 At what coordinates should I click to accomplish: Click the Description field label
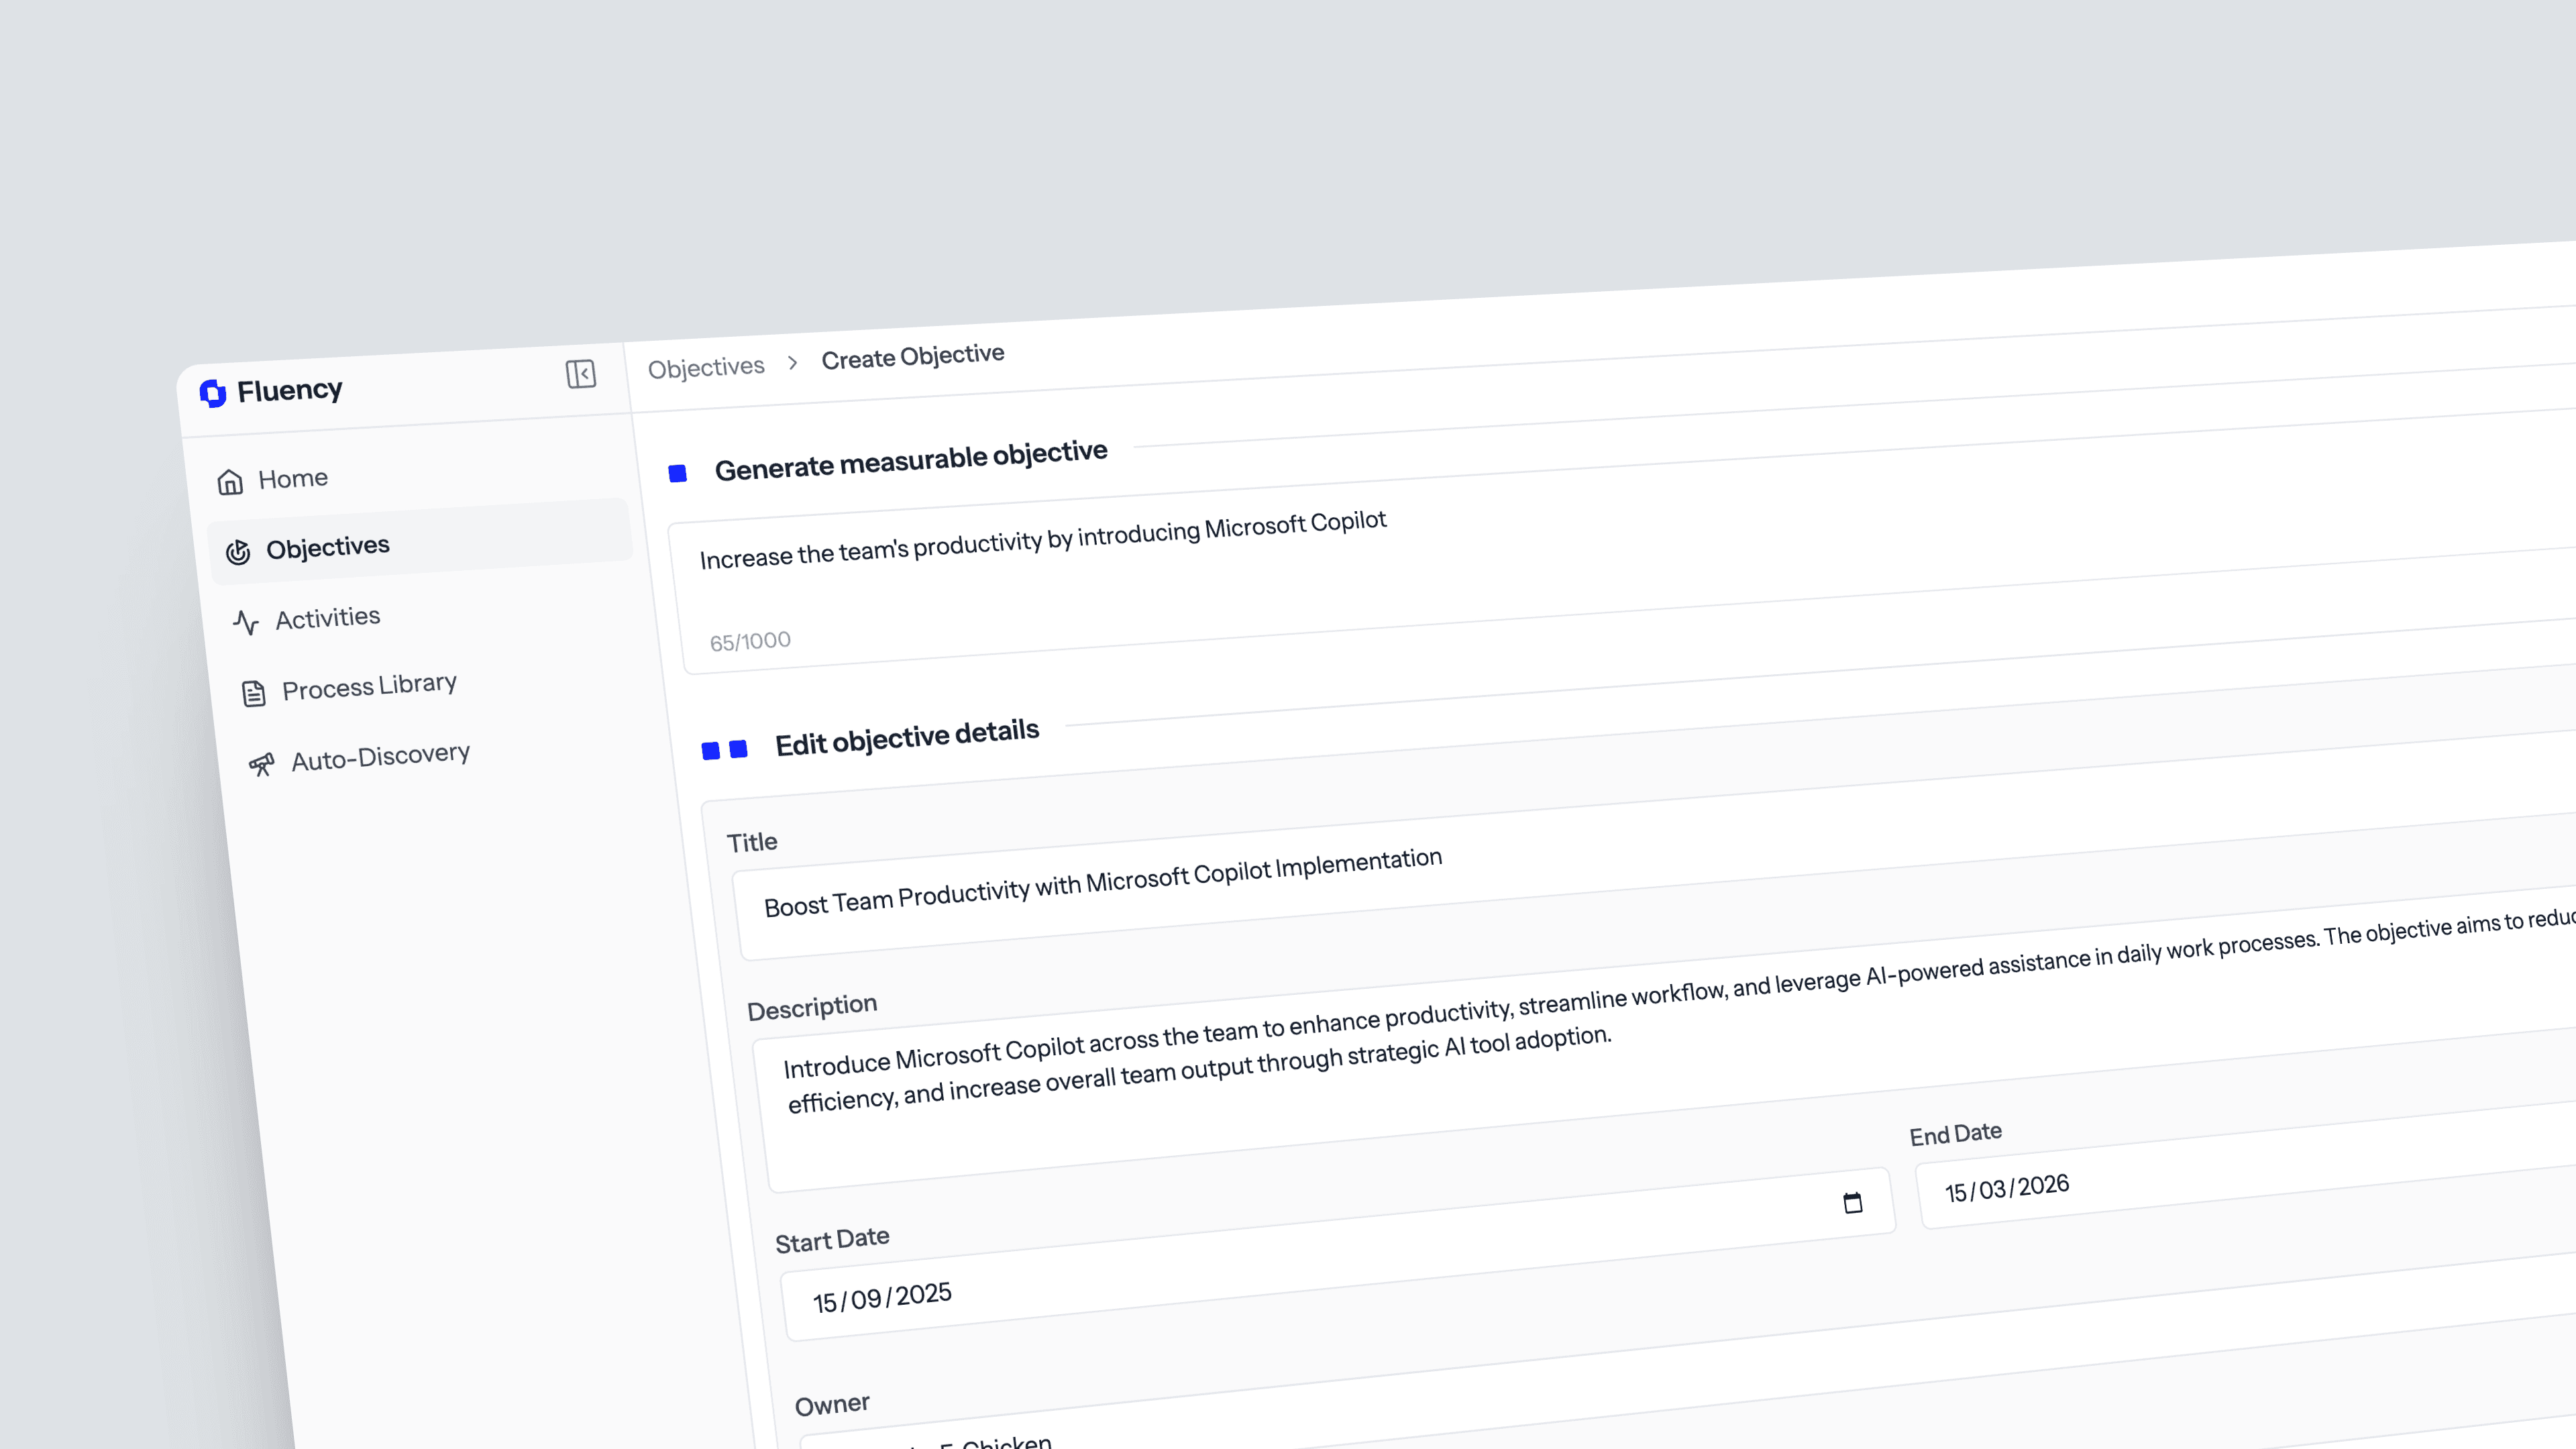(x=812, y=1007)
